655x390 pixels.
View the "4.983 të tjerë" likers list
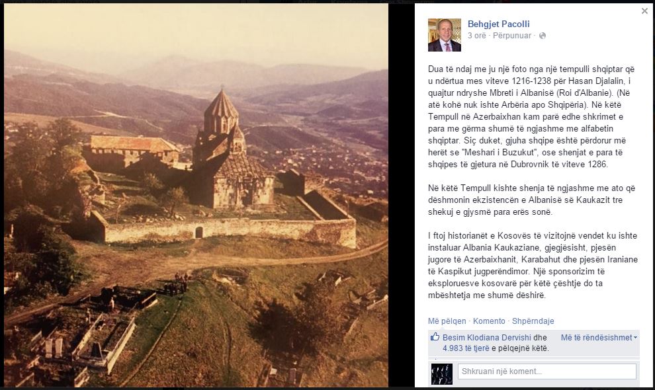coord(466,348)
